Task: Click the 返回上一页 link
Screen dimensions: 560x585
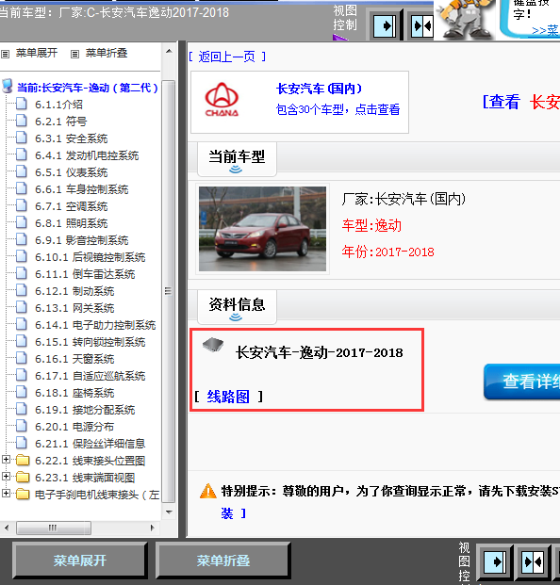Action: (x=227, y=57)
